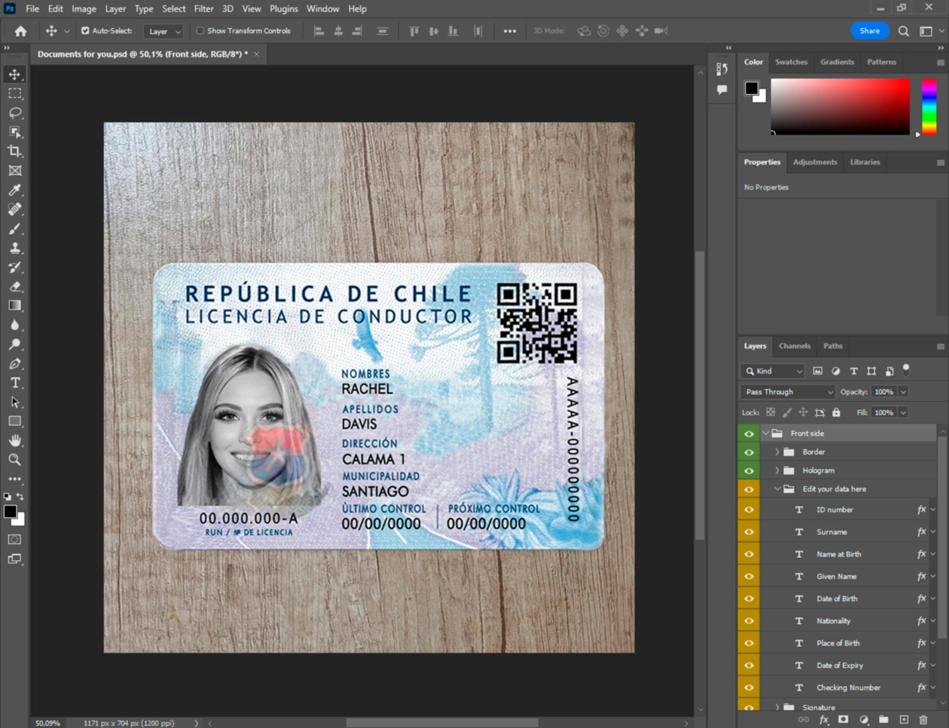Activate the Eraser tool
This screenshot has height=728, width=949.
pyautogui.click(x=15, y=287)
